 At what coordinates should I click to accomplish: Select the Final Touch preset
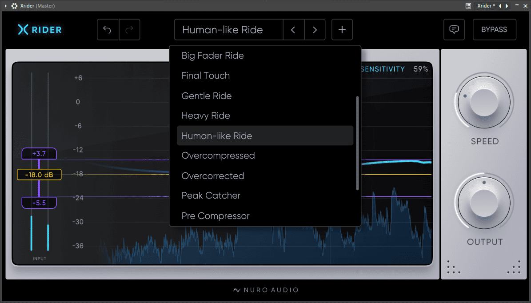click(x=265, y=76)
